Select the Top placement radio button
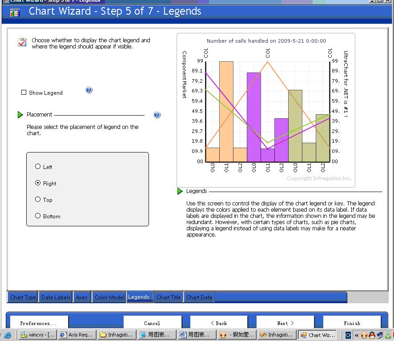 pyautogui.click(x=38, y=199)
